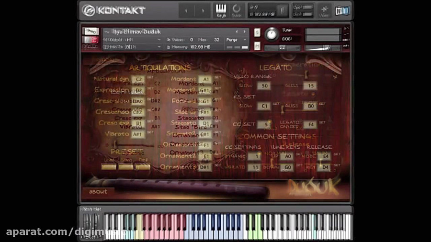The image size is (431, 242).
Task: Click Mordent2 keyswitch box G#1
Action: 205,90
